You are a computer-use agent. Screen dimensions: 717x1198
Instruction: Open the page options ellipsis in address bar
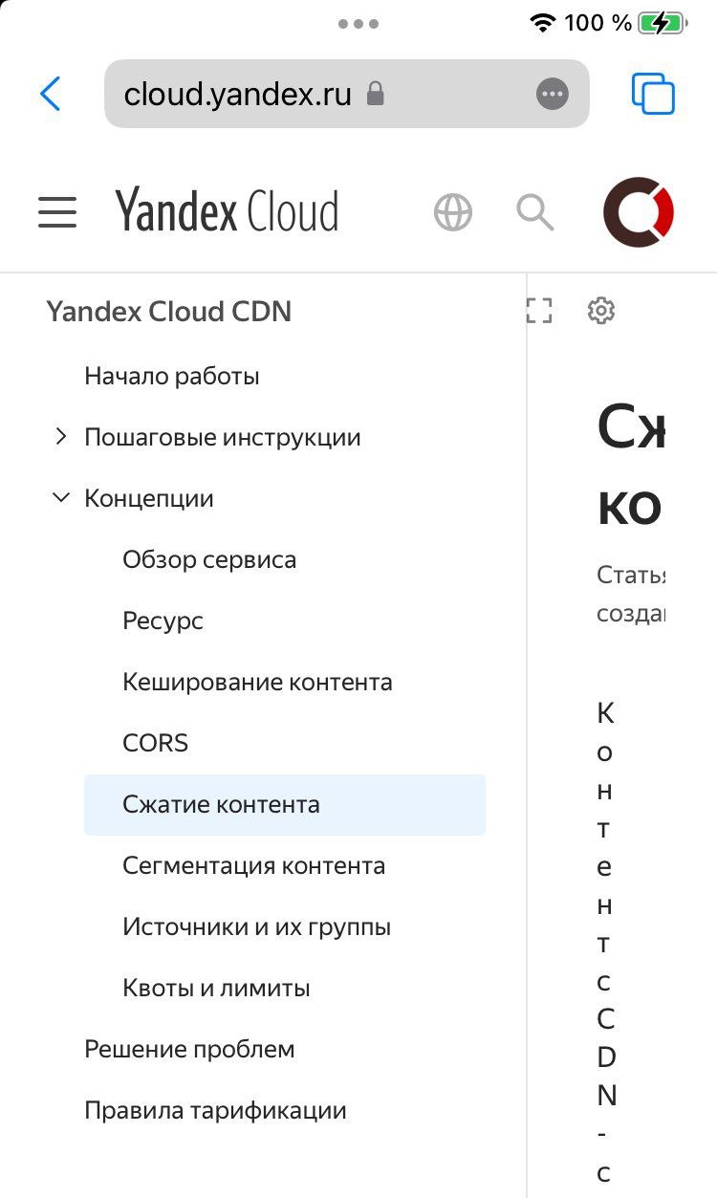[x=552, y=94]
